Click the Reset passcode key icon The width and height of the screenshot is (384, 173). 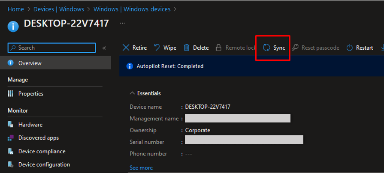tap(295, 48)
